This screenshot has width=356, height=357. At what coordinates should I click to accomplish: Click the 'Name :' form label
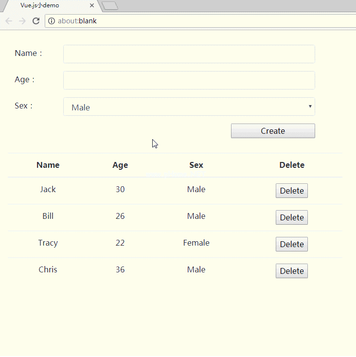29,53
